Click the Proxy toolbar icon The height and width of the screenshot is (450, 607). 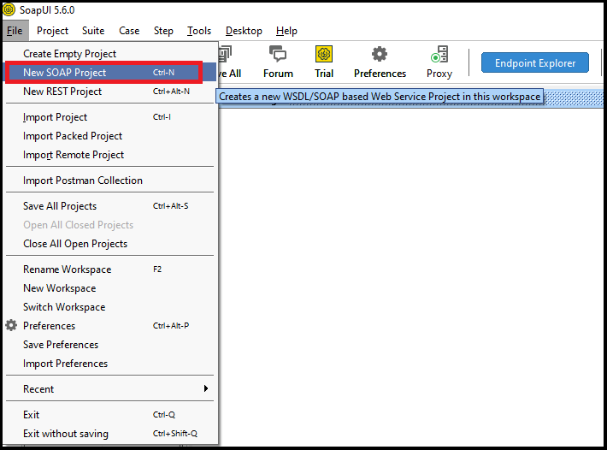tap(439, 62)
